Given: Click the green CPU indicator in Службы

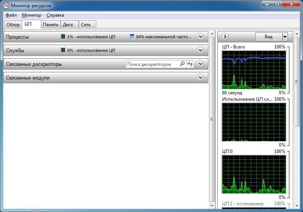Looking at the screenshot, I should [x=63, y=50].
